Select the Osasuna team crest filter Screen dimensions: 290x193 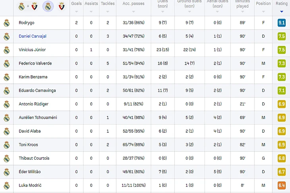(x=62, y=6)
